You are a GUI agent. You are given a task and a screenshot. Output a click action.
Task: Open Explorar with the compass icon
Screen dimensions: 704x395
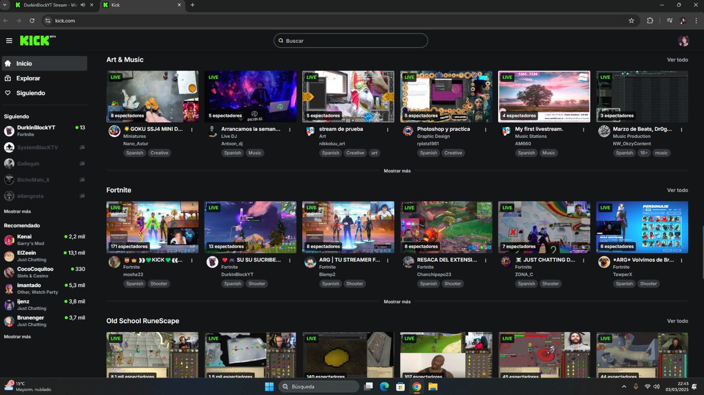pos(8,77)
